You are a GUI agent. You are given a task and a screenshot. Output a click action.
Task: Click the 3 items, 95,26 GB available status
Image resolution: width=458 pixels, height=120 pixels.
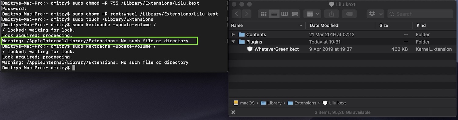[x=343, y=112]
